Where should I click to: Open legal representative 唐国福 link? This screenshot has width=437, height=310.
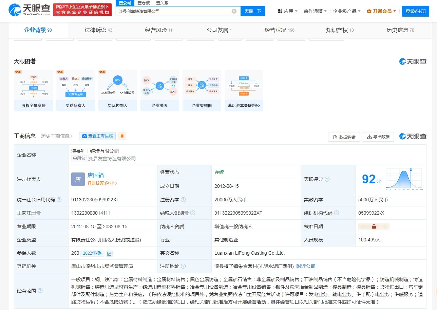(96, 175)
